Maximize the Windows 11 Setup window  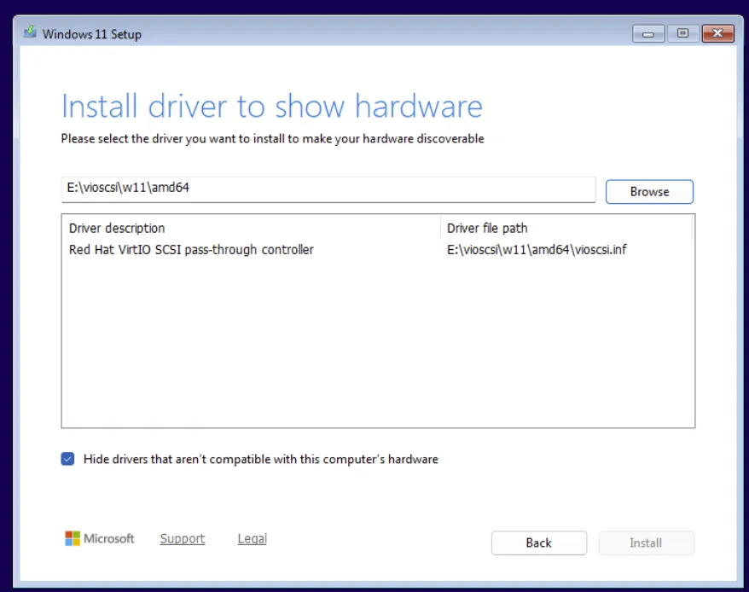(x=682, y=33)
